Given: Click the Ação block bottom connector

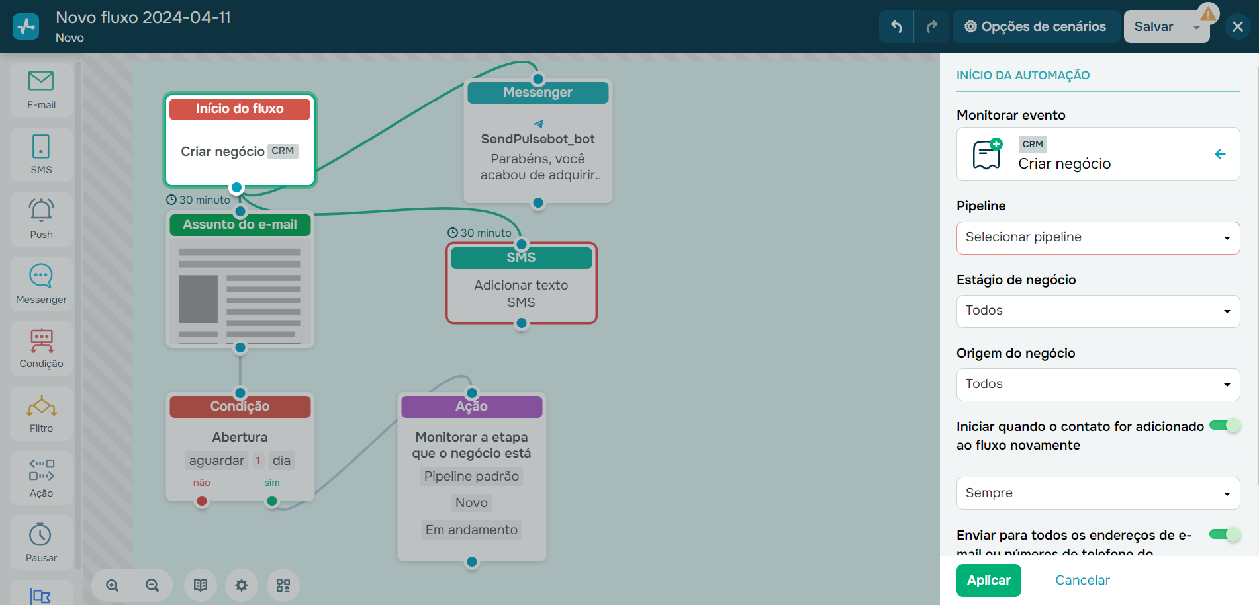Looking at the screenshot, I should point(472,562).
